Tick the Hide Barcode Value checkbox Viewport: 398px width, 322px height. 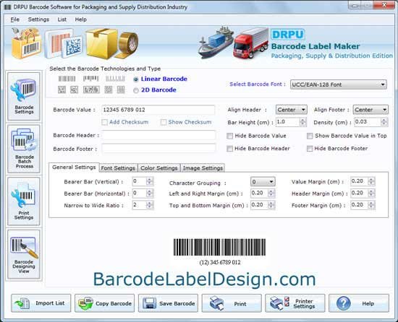(229, 136)
